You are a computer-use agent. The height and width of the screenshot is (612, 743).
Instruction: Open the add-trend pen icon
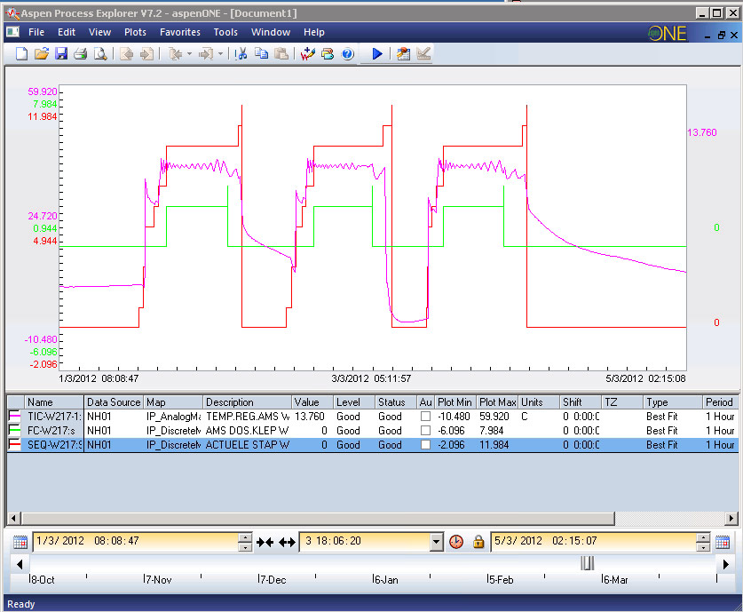click(x=307, y=53)
